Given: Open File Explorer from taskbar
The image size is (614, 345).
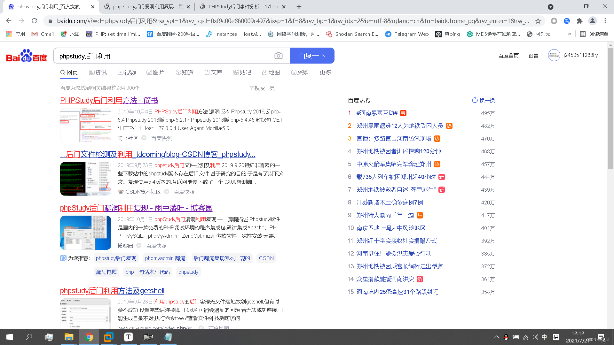Looking at the screenshot, I should (x=69, y=337).
